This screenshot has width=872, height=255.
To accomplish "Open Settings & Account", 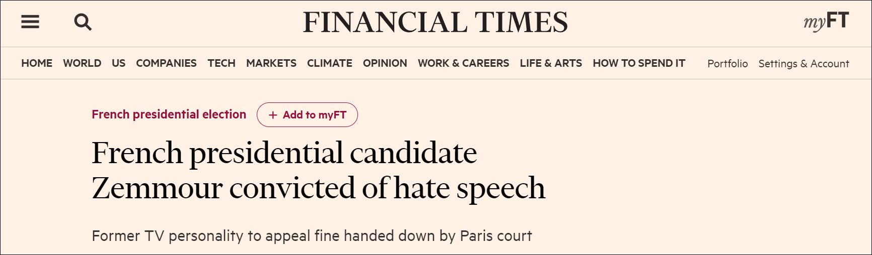I will click(804, 64).
